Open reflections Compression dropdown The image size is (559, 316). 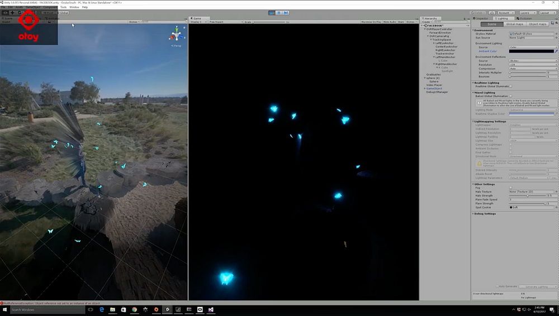click(533, 69)
